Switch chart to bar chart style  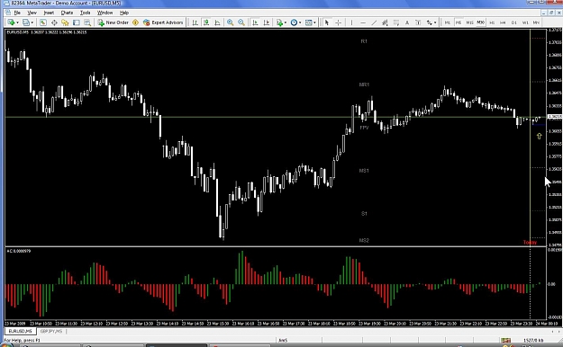click(195, 22)
